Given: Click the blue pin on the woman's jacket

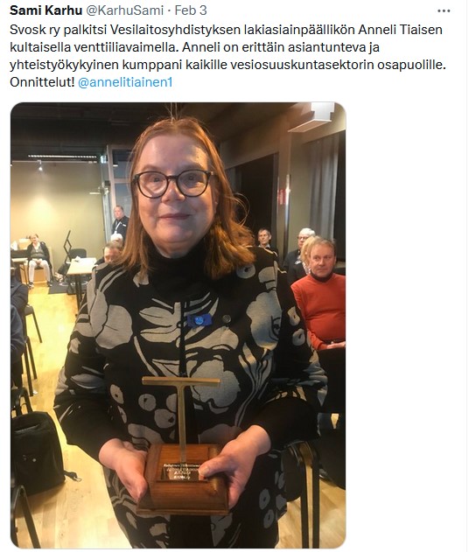Looking at the screenshot, I should click(x=199, y=320).
